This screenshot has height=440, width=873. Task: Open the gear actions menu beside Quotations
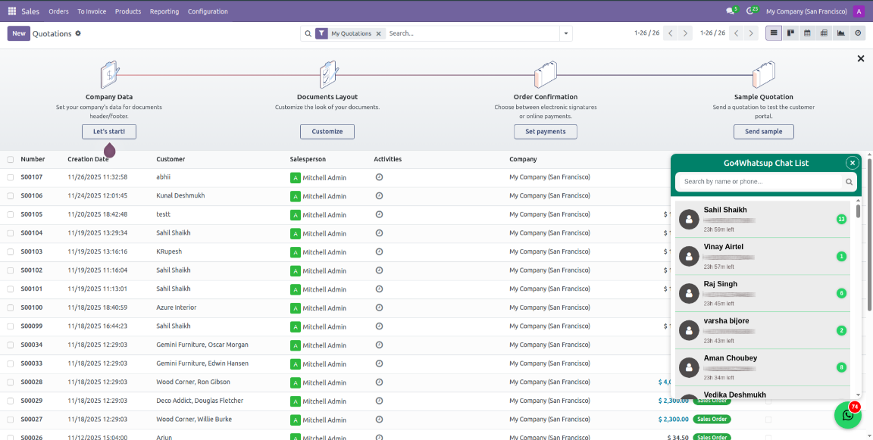78,33
